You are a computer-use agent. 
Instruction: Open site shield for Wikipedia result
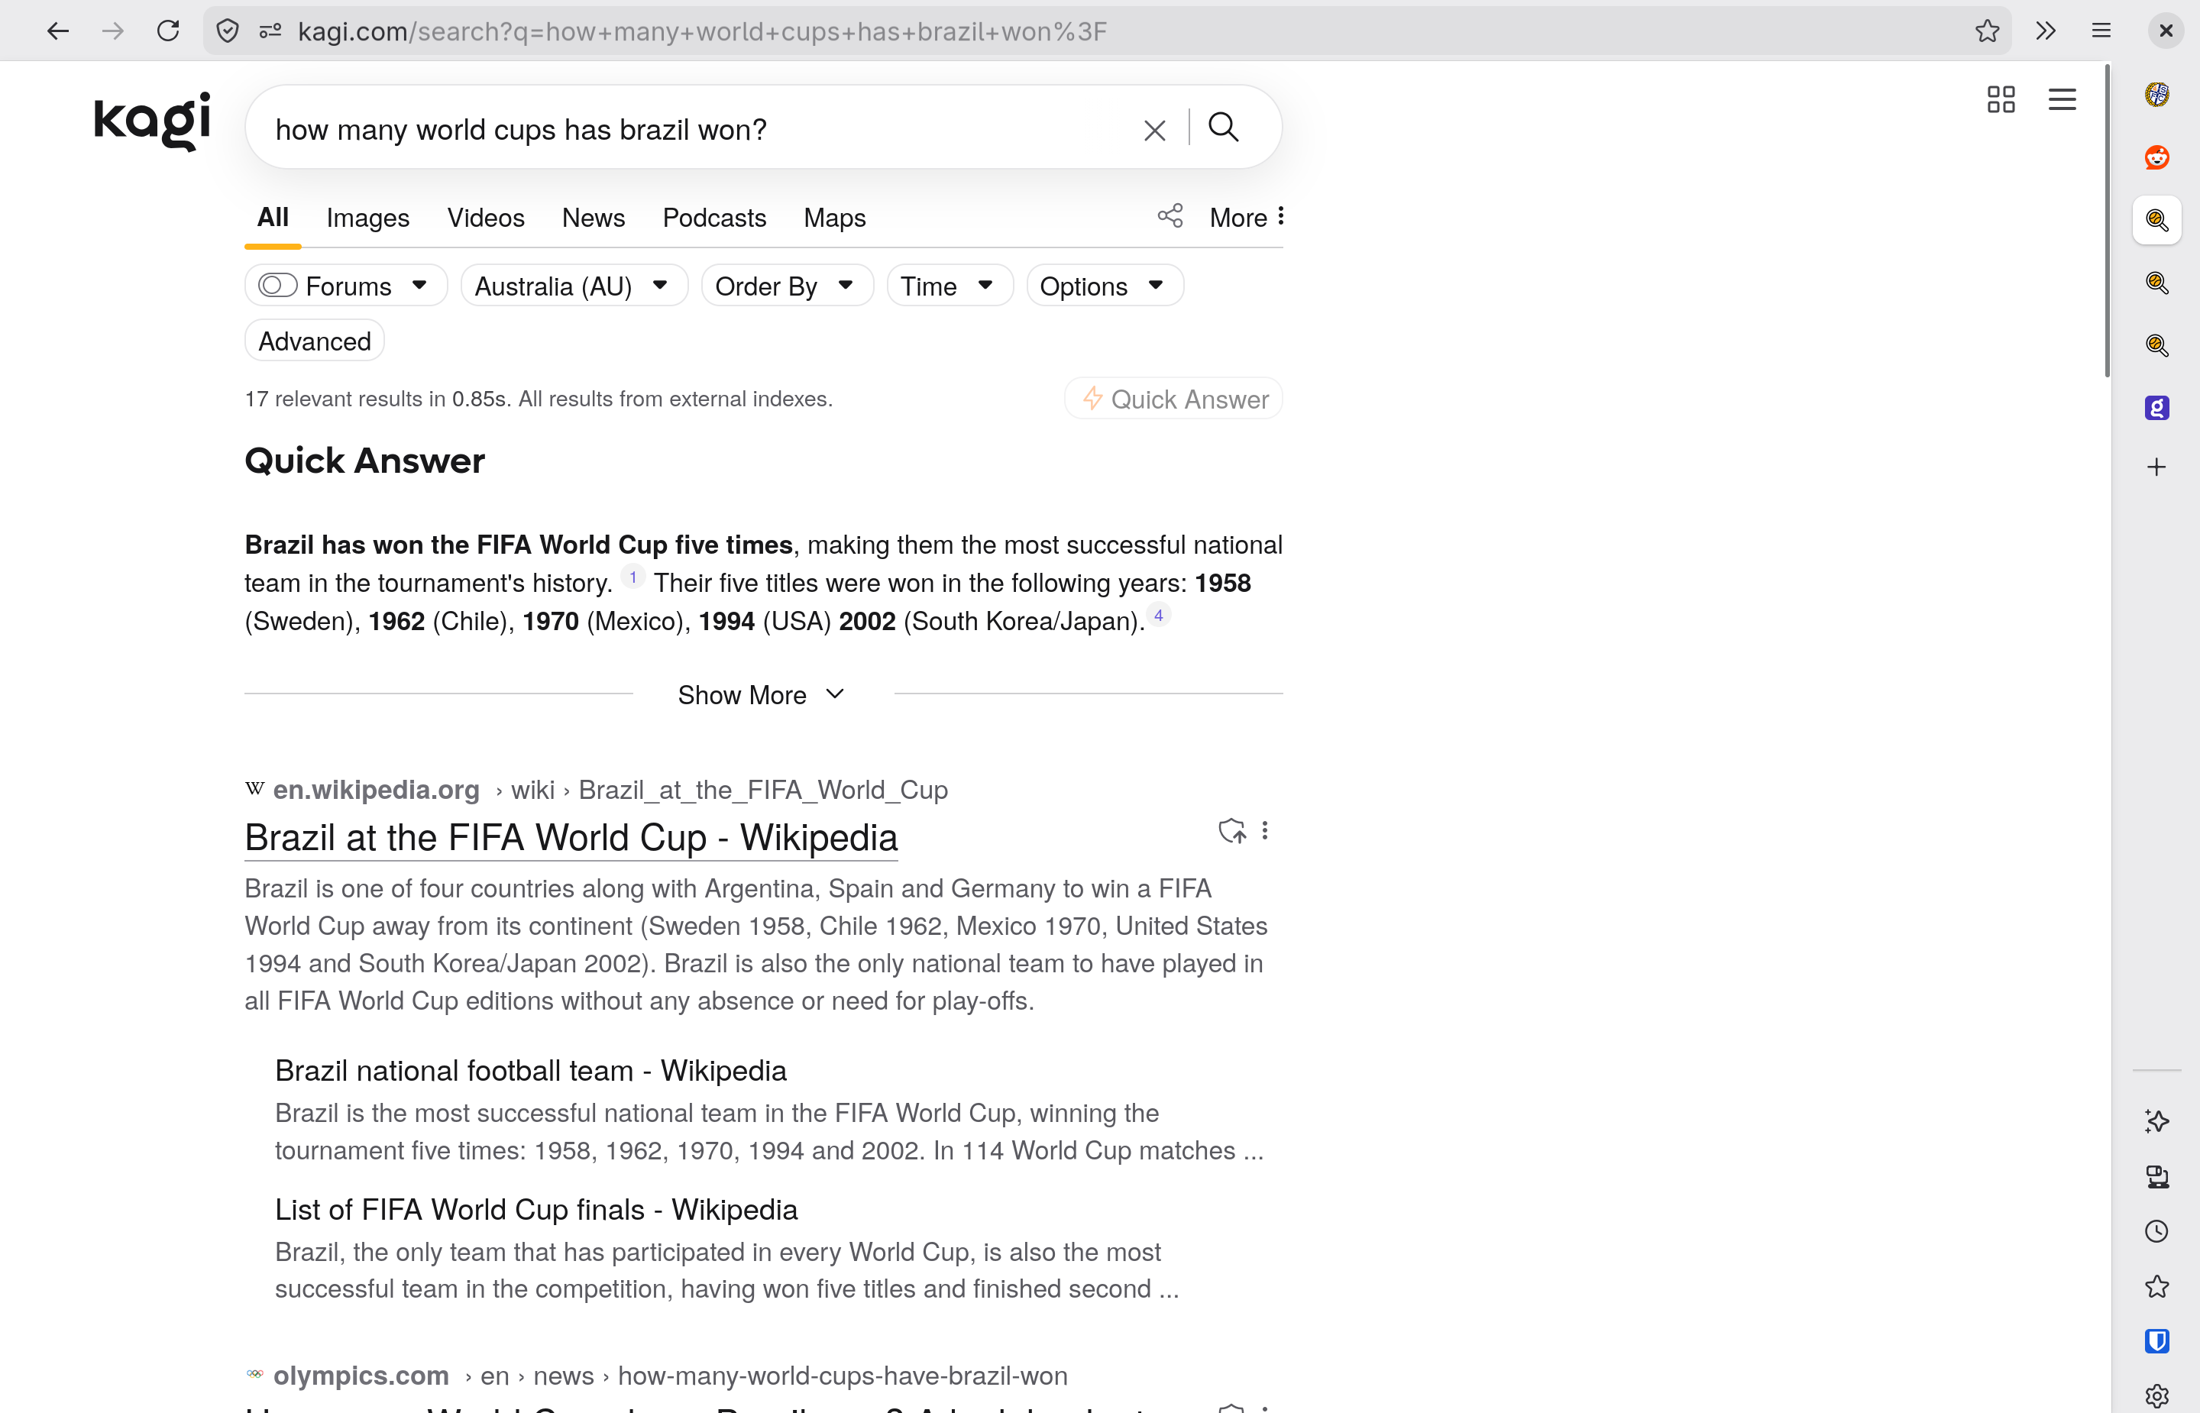(1232, 831)
